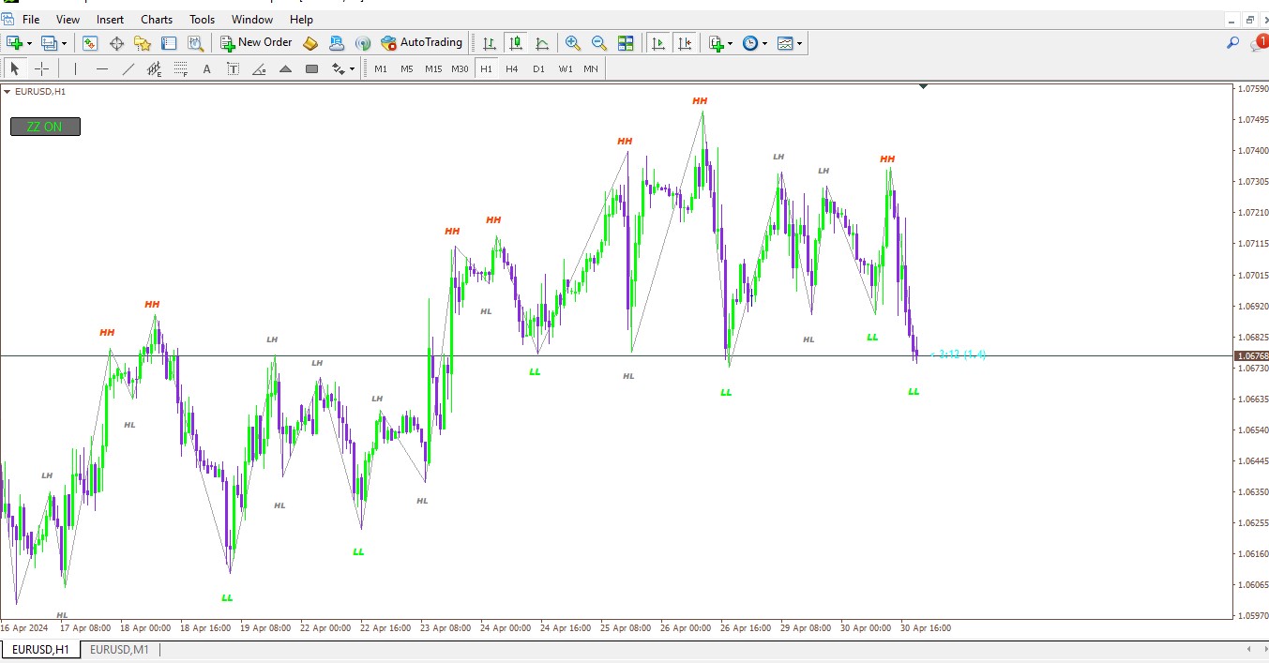This screenshot has width=1269, height=663.
Task: Insert a triangle shape
Action: point(286,68)
